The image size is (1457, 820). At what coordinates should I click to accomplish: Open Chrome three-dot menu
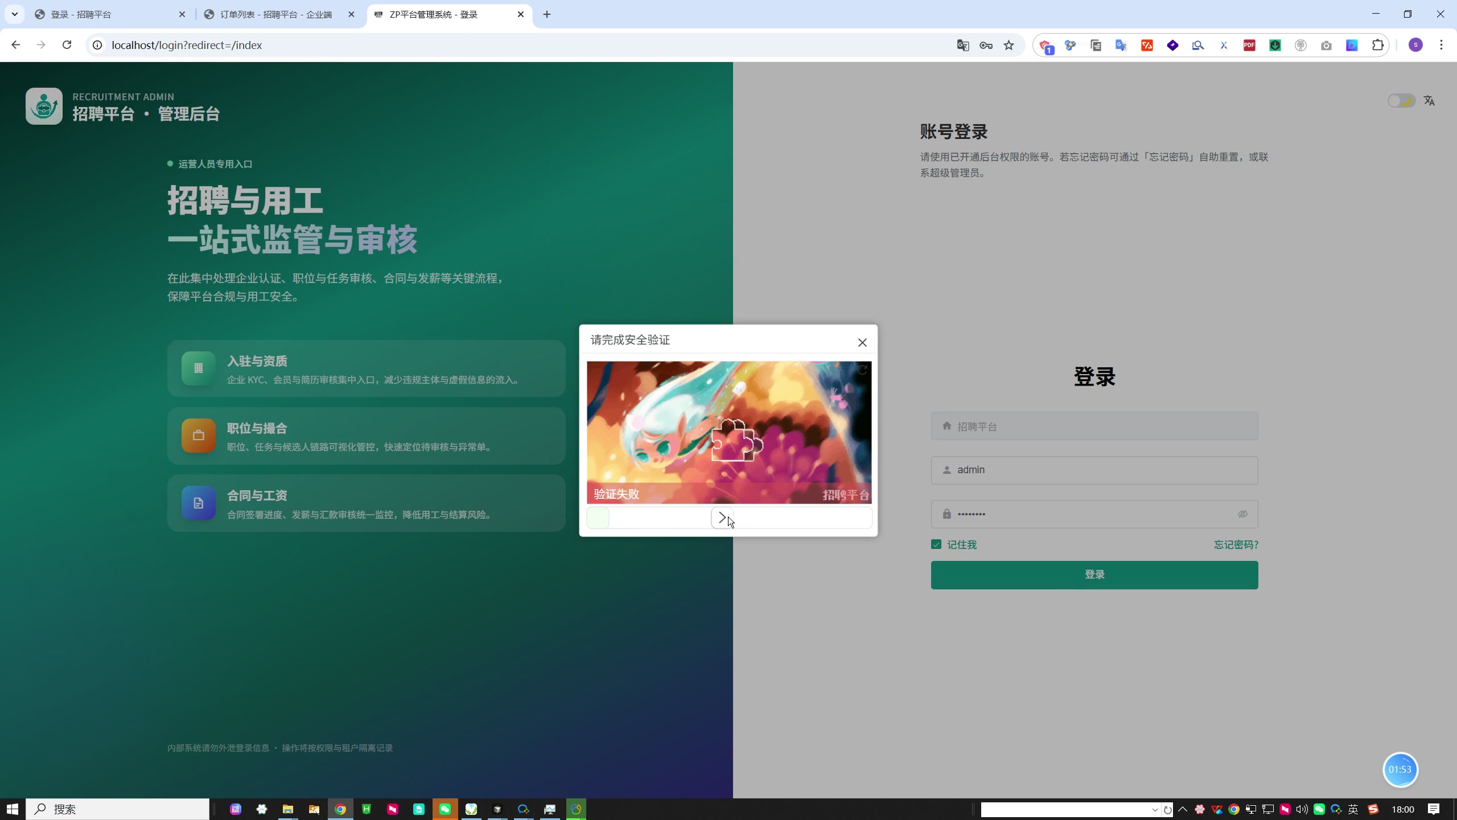click(1441, 45)
